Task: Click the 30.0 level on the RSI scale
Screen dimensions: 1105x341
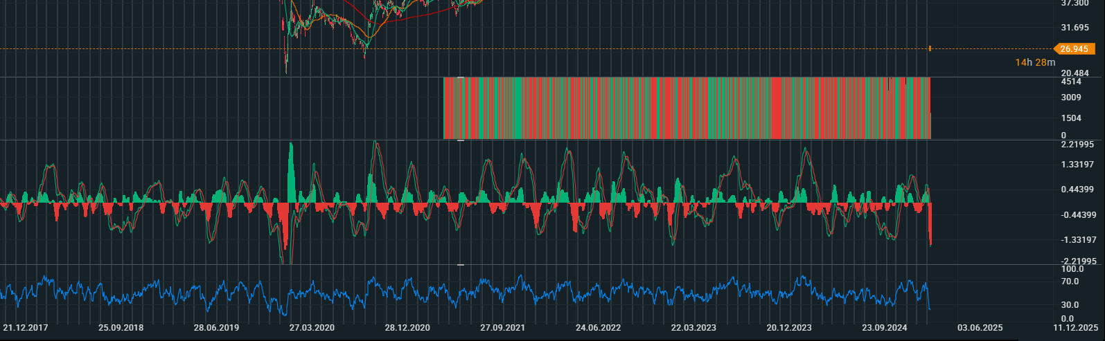Action: 1070,305
